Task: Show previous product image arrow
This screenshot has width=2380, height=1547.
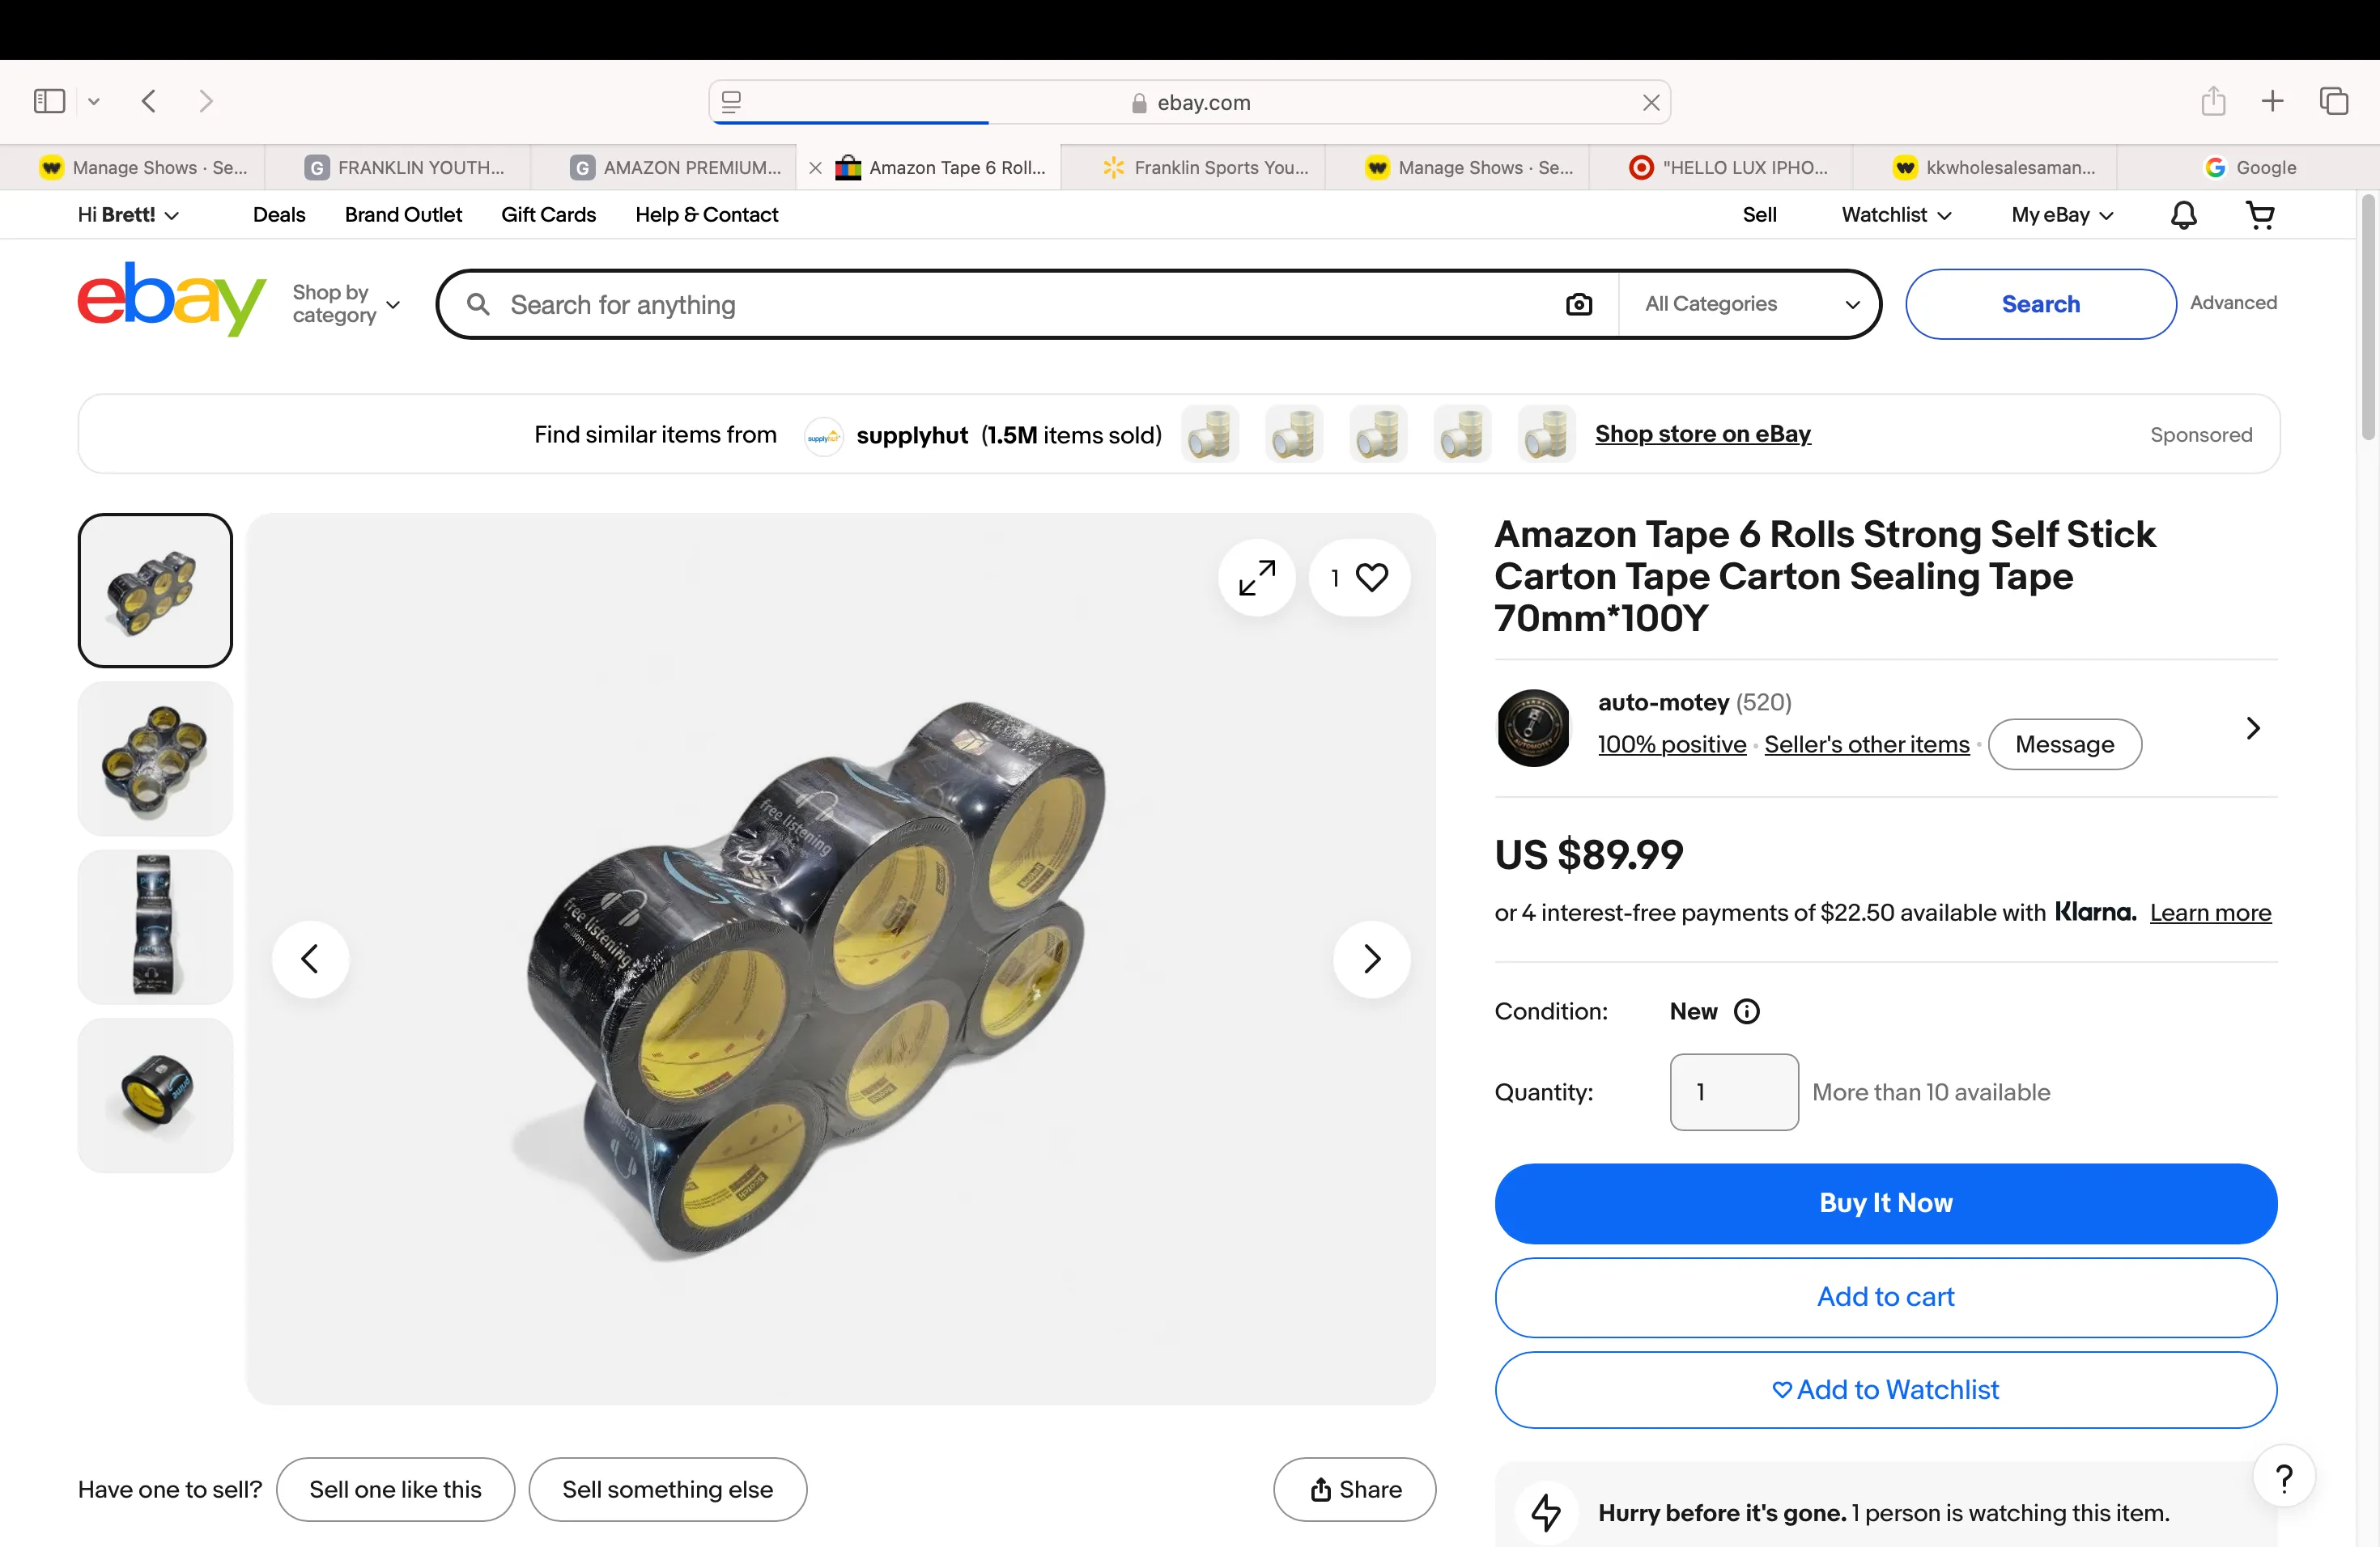Action: point(311,960)
